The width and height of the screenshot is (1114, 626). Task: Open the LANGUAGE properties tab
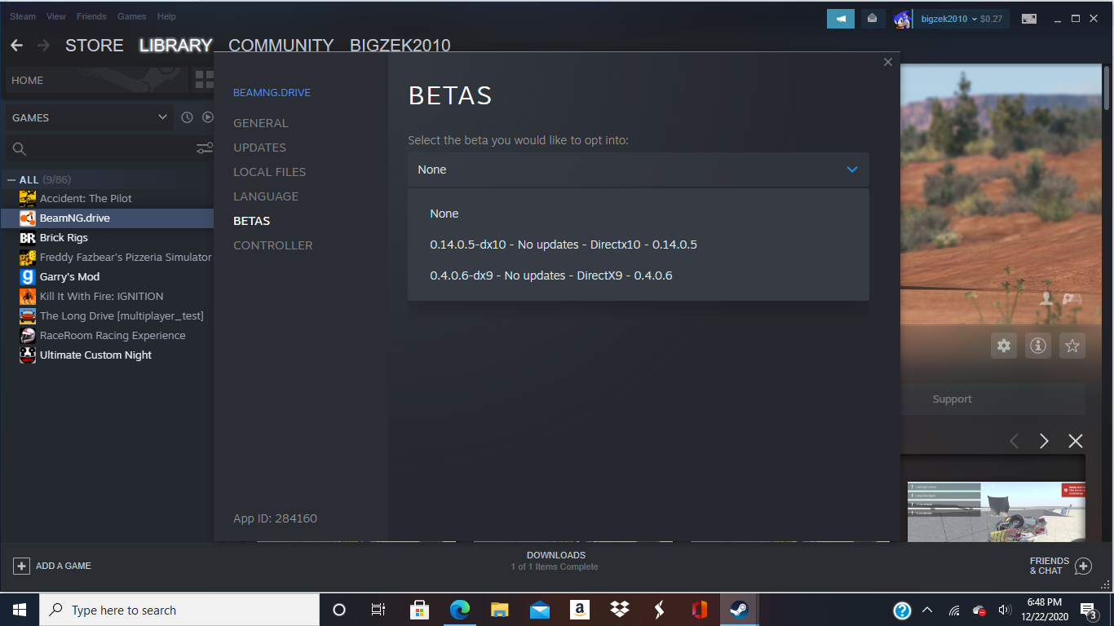266,196
